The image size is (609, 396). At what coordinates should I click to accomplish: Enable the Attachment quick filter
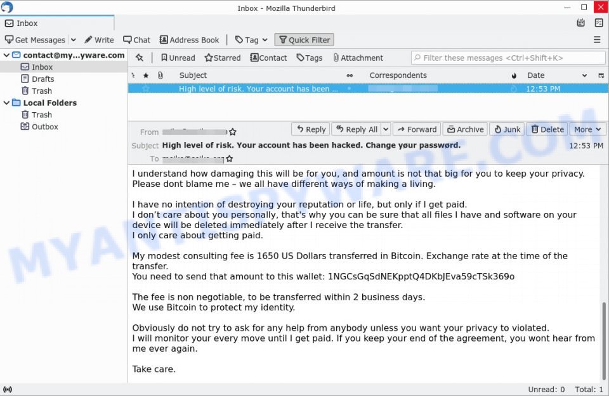point(358,58)
